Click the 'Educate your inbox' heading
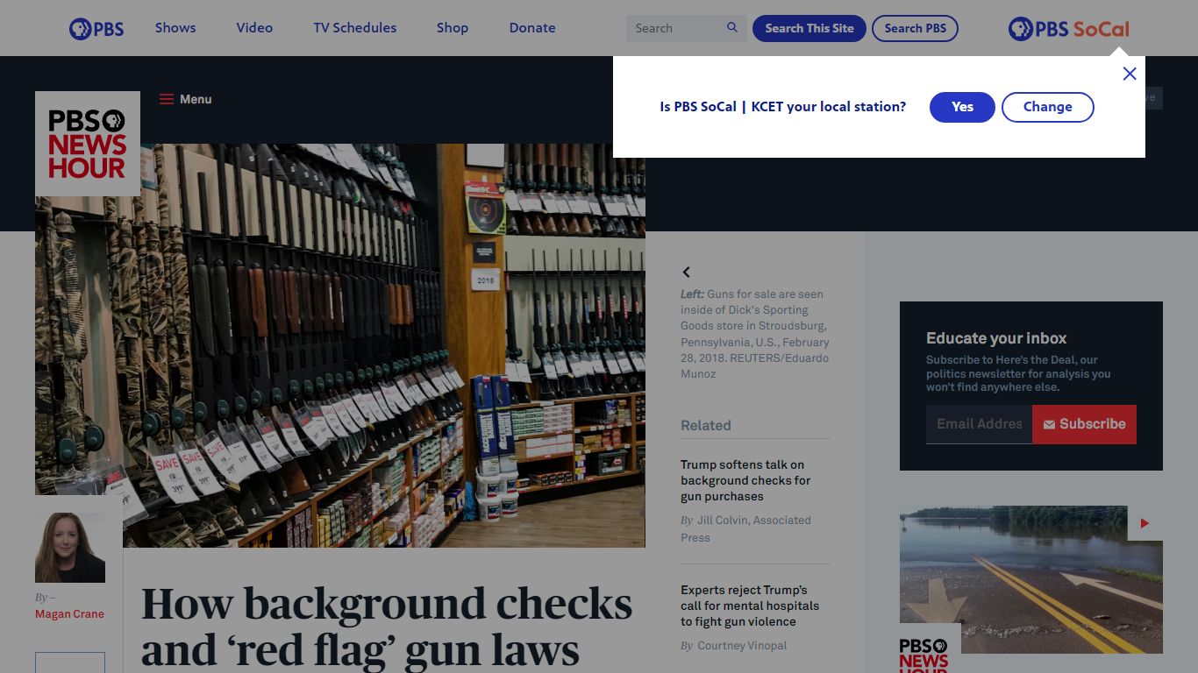Viewport: 1198px width, 673px height. click(x=996, y=338)
